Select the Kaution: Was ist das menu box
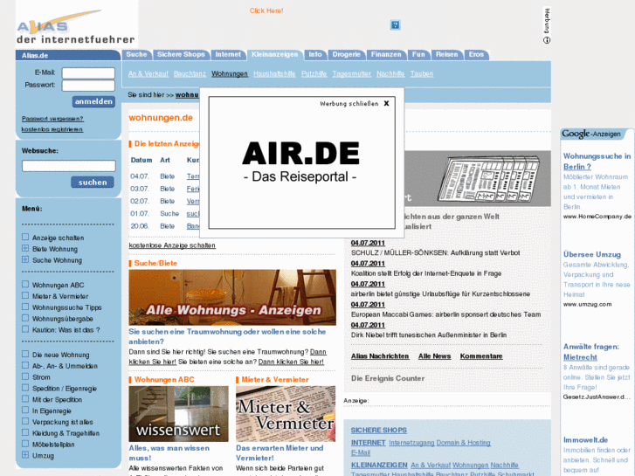Screen dimensions: 635x476 pyautogui.click(x=25, y=329)
